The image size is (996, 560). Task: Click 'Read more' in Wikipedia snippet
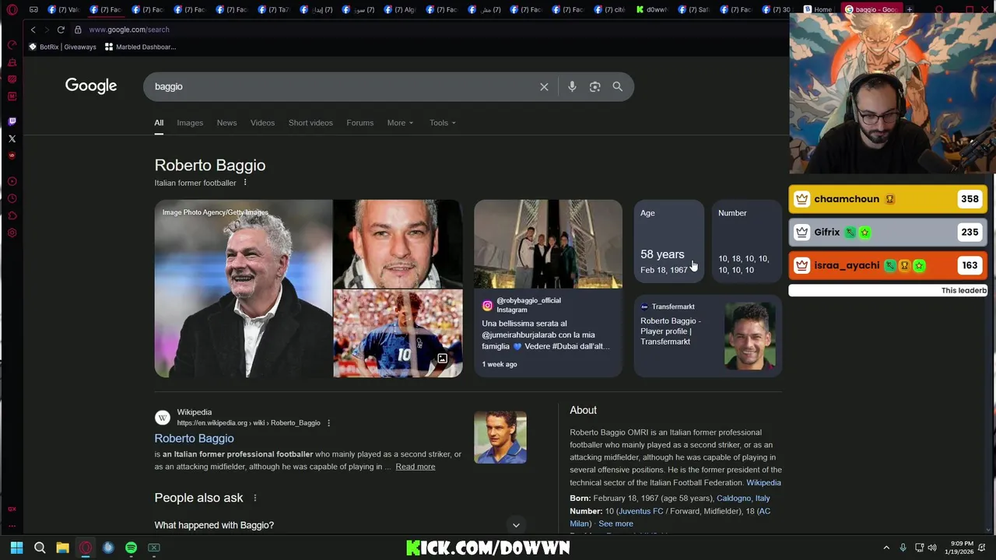416,467
